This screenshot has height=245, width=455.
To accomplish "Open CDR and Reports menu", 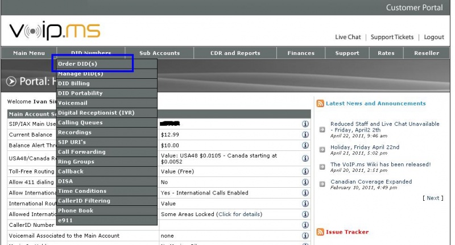I will pyautogui.click(x=235, y=53).
